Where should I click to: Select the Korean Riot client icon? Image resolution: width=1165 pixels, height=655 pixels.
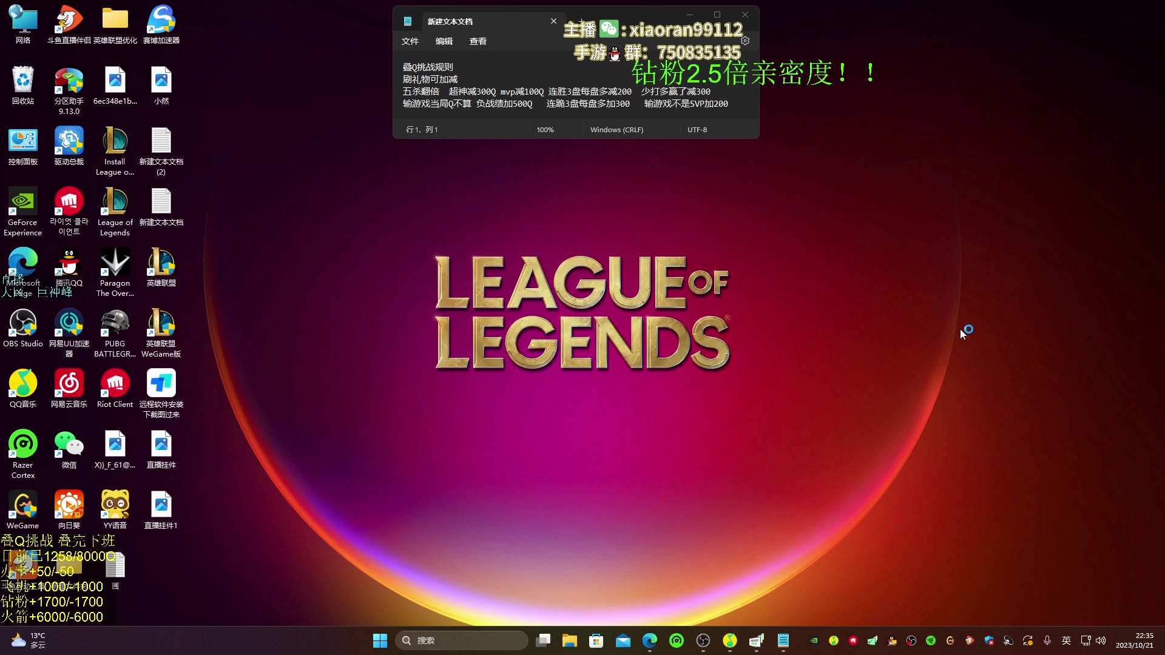(x=69, y=212)
